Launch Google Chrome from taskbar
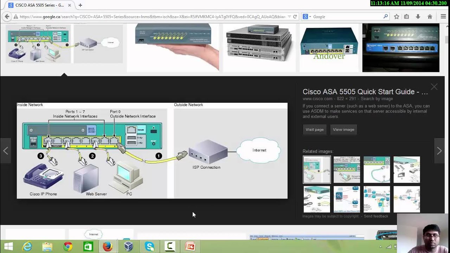This screenshot has height=253, width=450. point(68,247)
